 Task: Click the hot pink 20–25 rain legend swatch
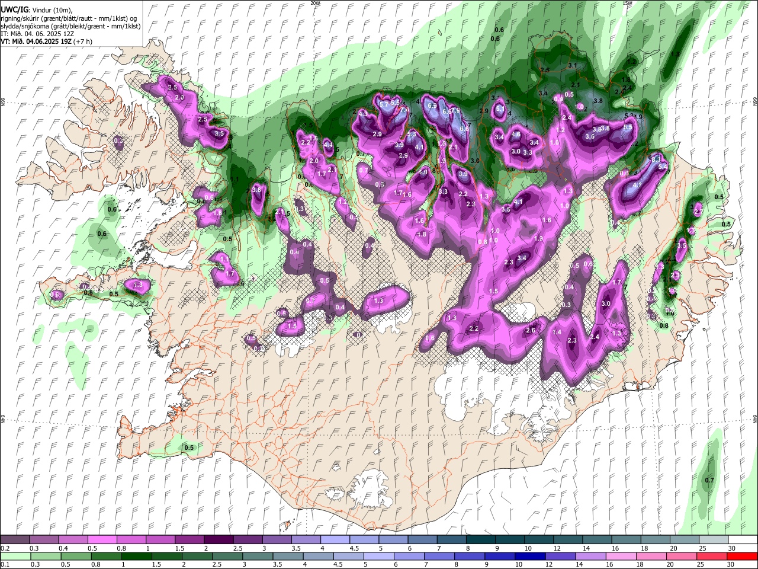click(681, 556)
